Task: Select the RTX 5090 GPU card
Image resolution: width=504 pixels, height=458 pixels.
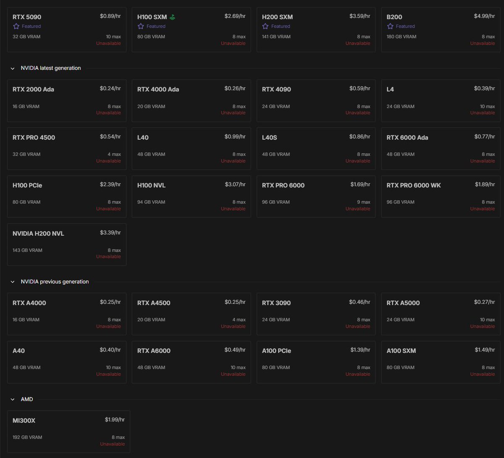Action: 67,29
